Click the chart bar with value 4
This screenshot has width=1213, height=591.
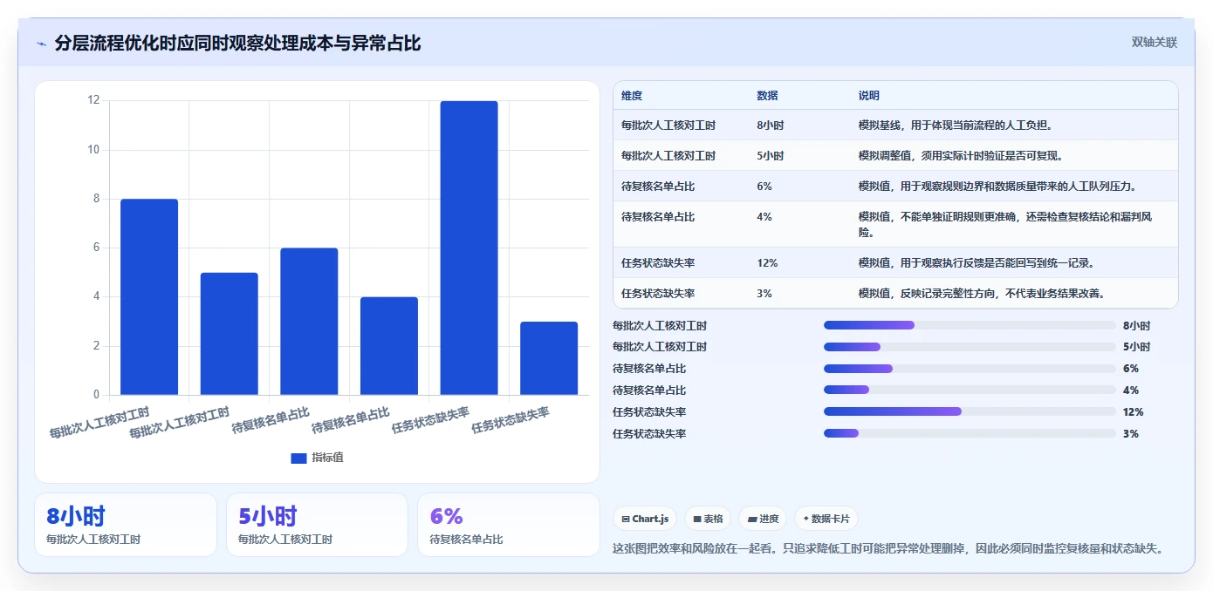[389, 346]
